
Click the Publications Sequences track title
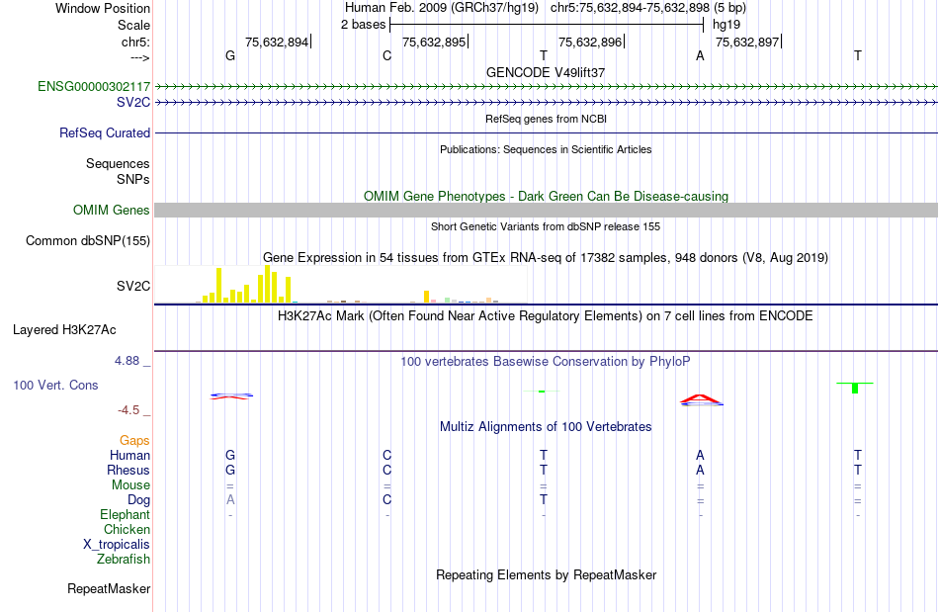[x=546, y=149]
